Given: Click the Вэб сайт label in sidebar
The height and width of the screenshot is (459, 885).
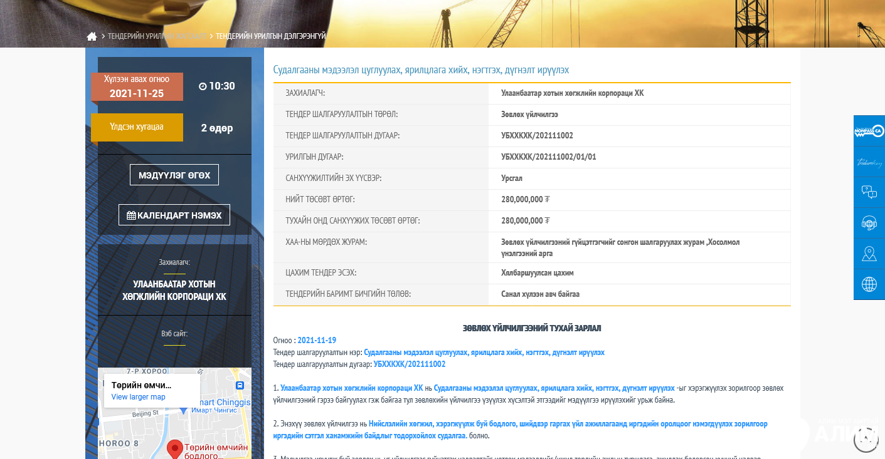Looking at the screenshot, I should (174, 334).
